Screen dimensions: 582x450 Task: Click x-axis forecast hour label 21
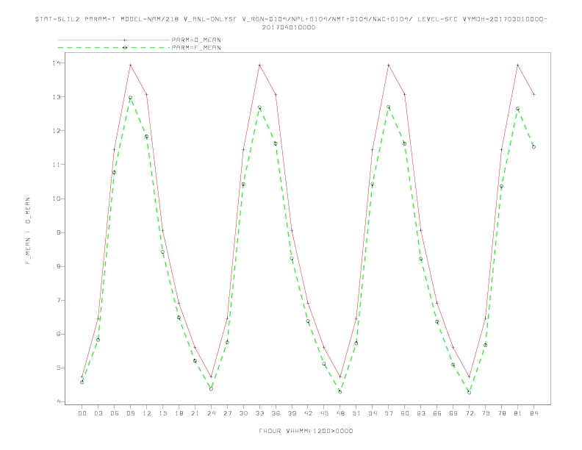coord(195,413)
